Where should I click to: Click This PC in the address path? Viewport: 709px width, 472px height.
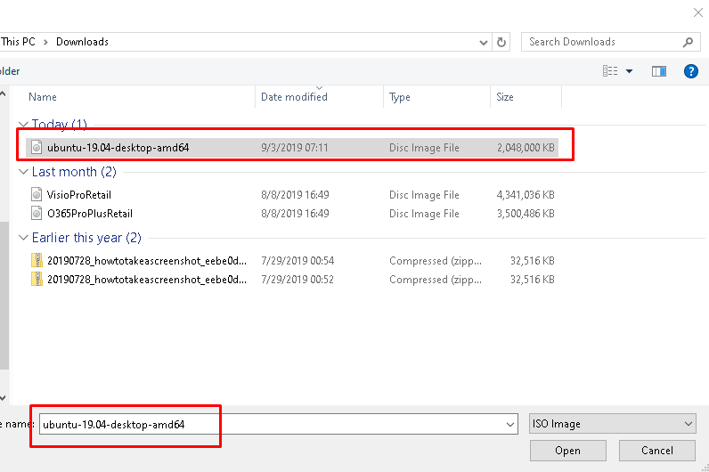(x=18, y=42)
